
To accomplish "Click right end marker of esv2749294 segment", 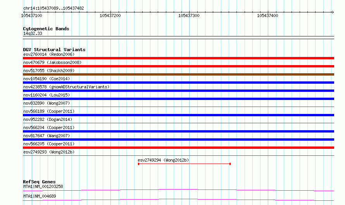I will click(x=230, y=164).
